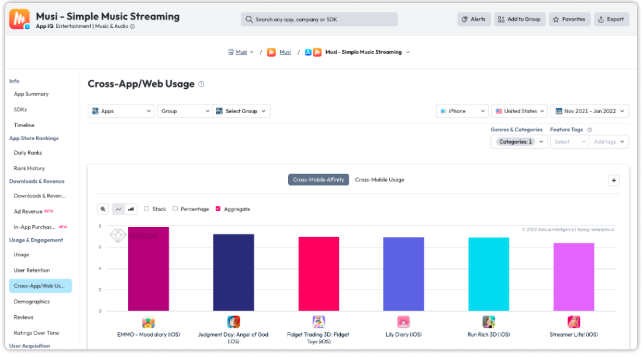Screen dimensions: 643x357
Task: Click the Fidget Trading 3D app icon
Action: click(319, 322)
